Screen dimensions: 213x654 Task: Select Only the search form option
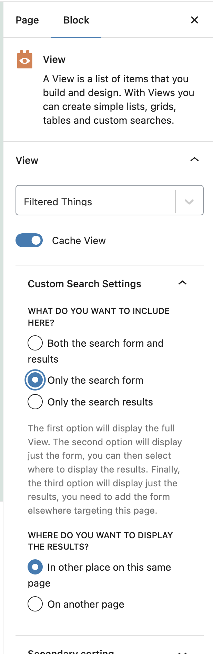pos(35,380)
